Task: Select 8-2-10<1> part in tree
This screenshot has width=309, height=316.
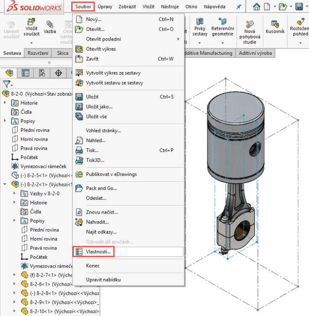Action: click(x=60, y=311)
